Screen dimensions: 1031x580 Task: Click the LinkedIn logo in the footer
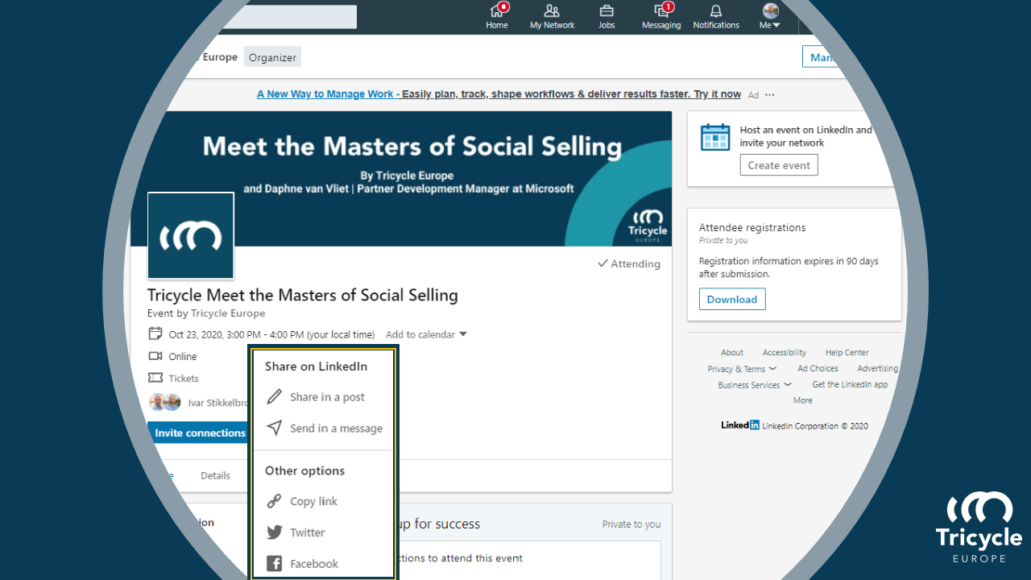[740, 425]
